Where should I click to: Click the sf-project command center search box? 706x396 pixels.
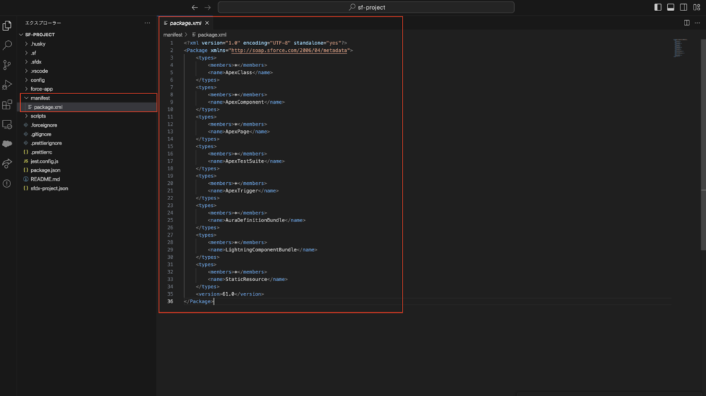[366, 8]
